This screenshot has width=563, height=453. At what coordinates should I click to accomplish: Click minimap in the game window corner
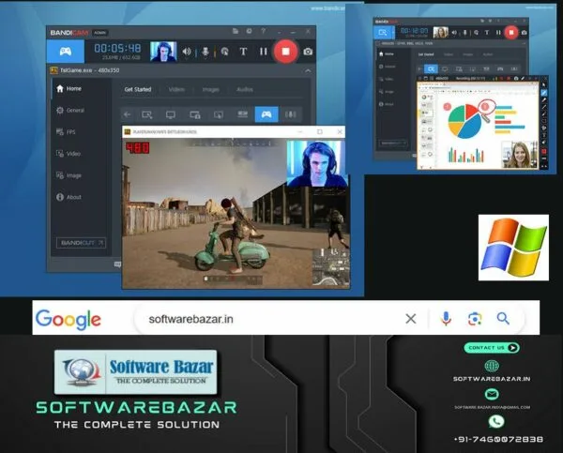330,266
